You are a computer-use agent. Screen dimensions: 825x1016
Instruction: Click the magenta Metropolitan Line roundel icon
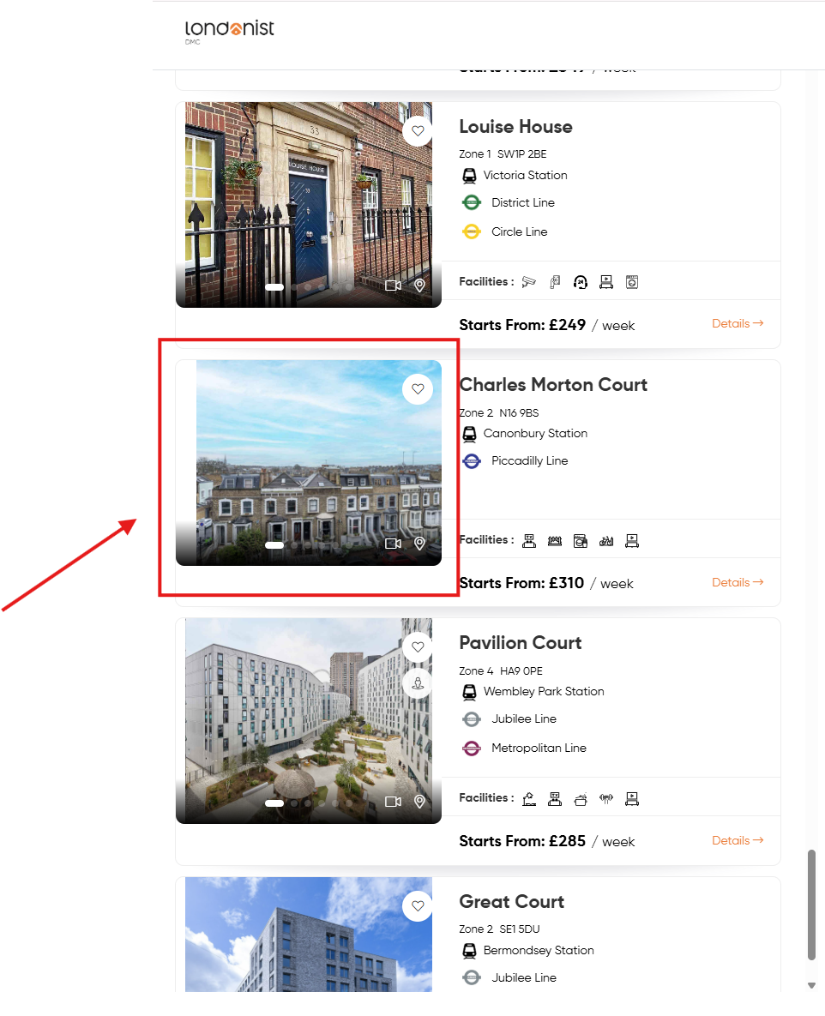click(x=472, y=748)
